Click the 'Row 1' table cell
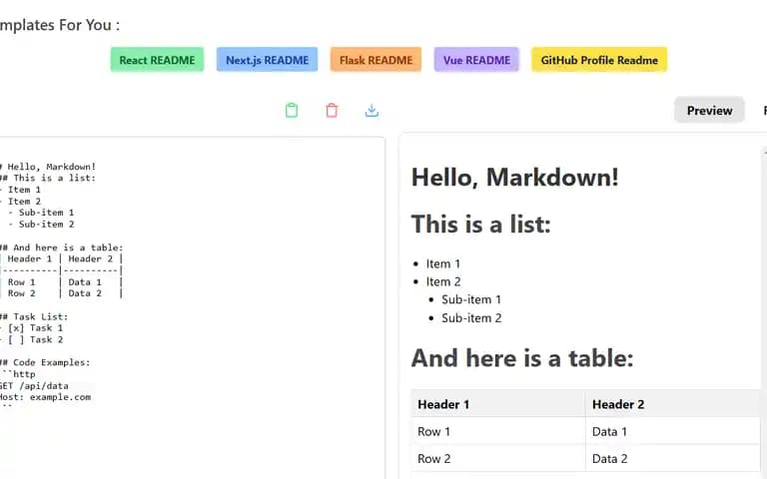 [498, 431]
